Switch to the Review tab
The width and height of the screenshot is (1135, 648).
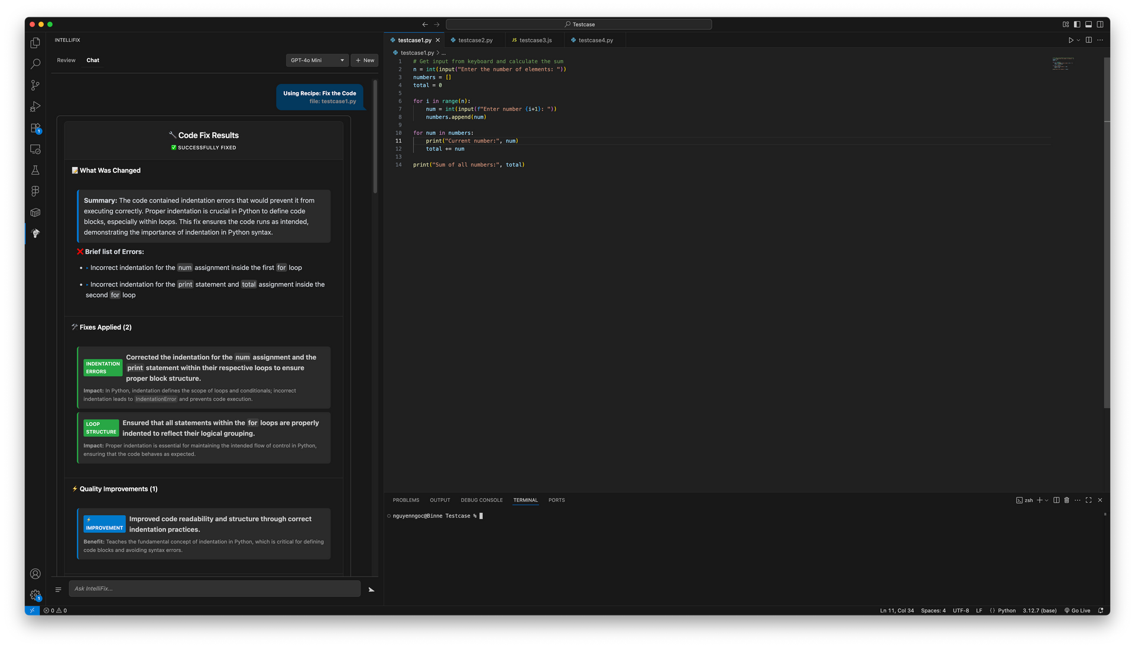66,60
